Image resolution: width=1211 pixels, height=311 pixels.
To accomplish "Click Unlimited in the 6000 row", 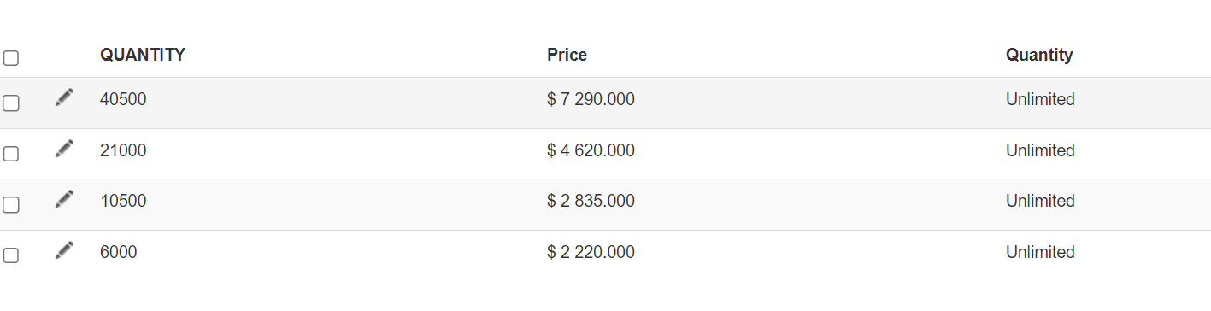I will click(1040, 252).
